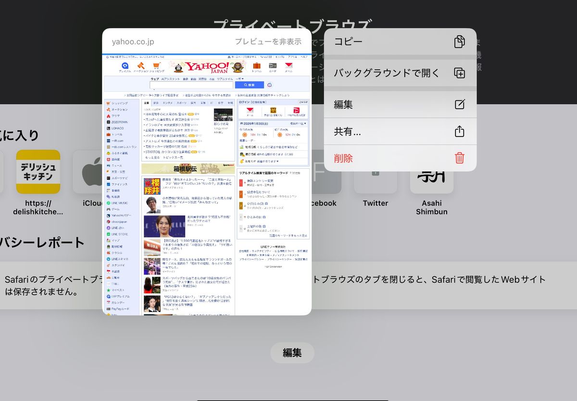The width and height of the screenshot is (577, 401).
Task: Select the auction gavel icon
Action: click(140, 65)
